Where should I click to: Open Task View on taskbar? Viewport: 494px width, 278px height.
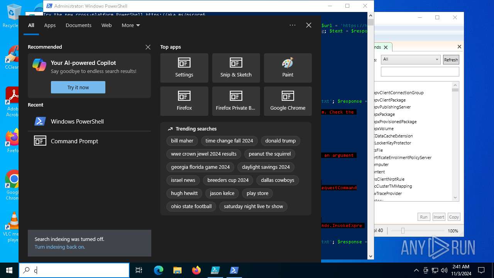point(139,270)
